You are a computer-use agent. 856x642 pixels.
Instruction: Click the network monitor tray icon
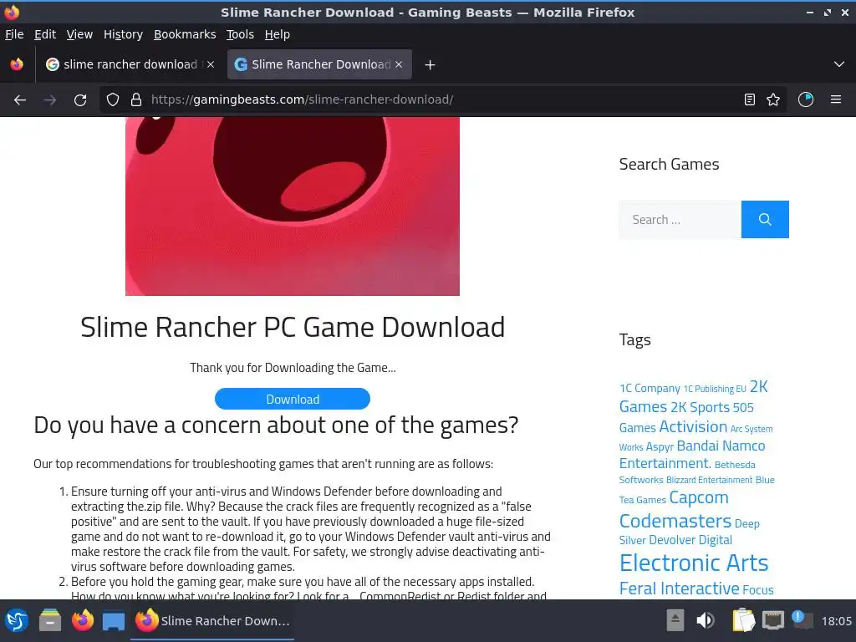point(773,620)
